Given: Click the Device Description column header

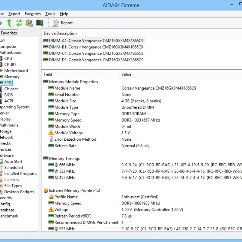Looking at the screenshot, I should pyautogui.click(x=60, y=33).
